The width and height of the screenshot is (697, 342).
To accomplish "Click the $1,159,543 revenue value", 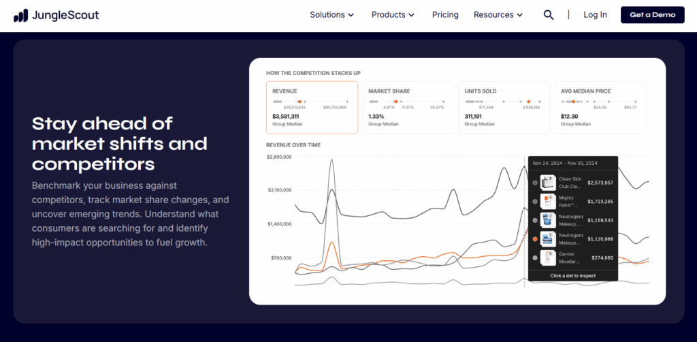I will pyautogui.click(x=600, y=220).
